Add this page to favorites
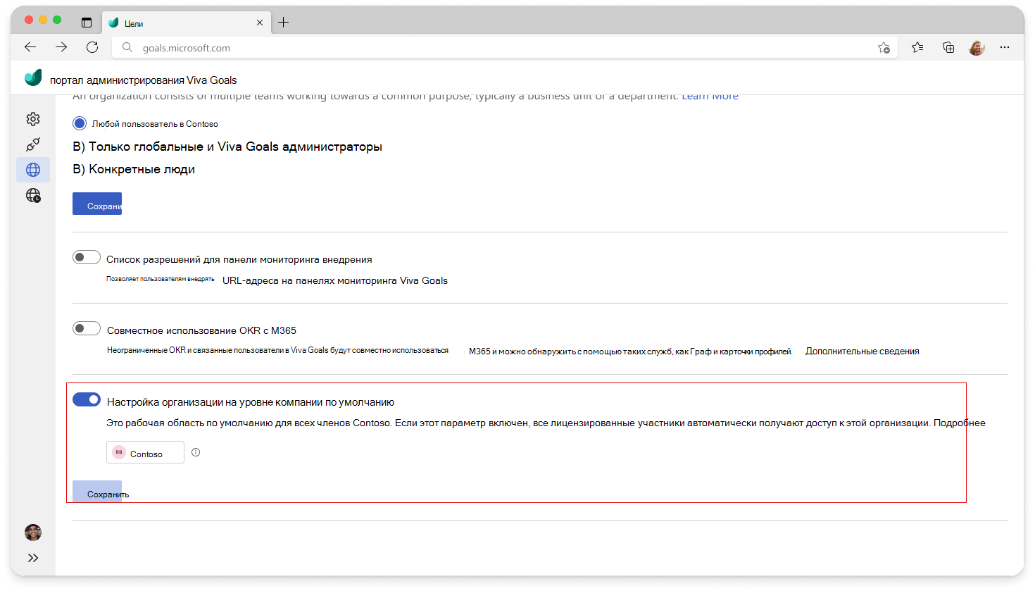Screen dimensions: 1035x591 884,48
